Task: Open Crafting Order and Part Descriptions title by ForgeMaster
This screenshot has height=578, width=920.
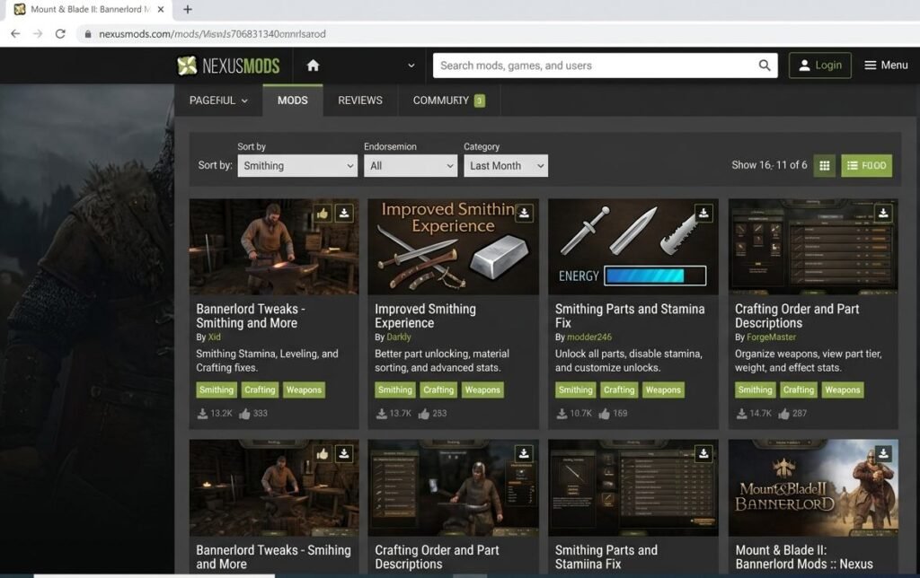Action: pyautogui.click(x=797, y=316)
